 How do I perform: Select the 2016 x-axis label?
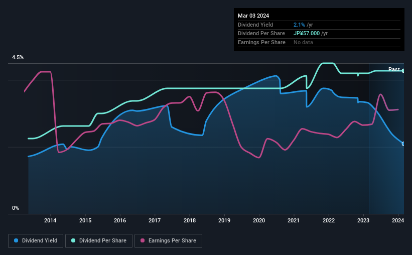[120, 220]
